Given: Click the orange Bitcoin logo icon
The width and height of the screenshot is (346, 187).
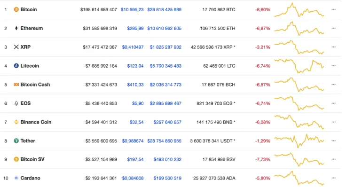Looking at the screenshot, I should (16, 9).
